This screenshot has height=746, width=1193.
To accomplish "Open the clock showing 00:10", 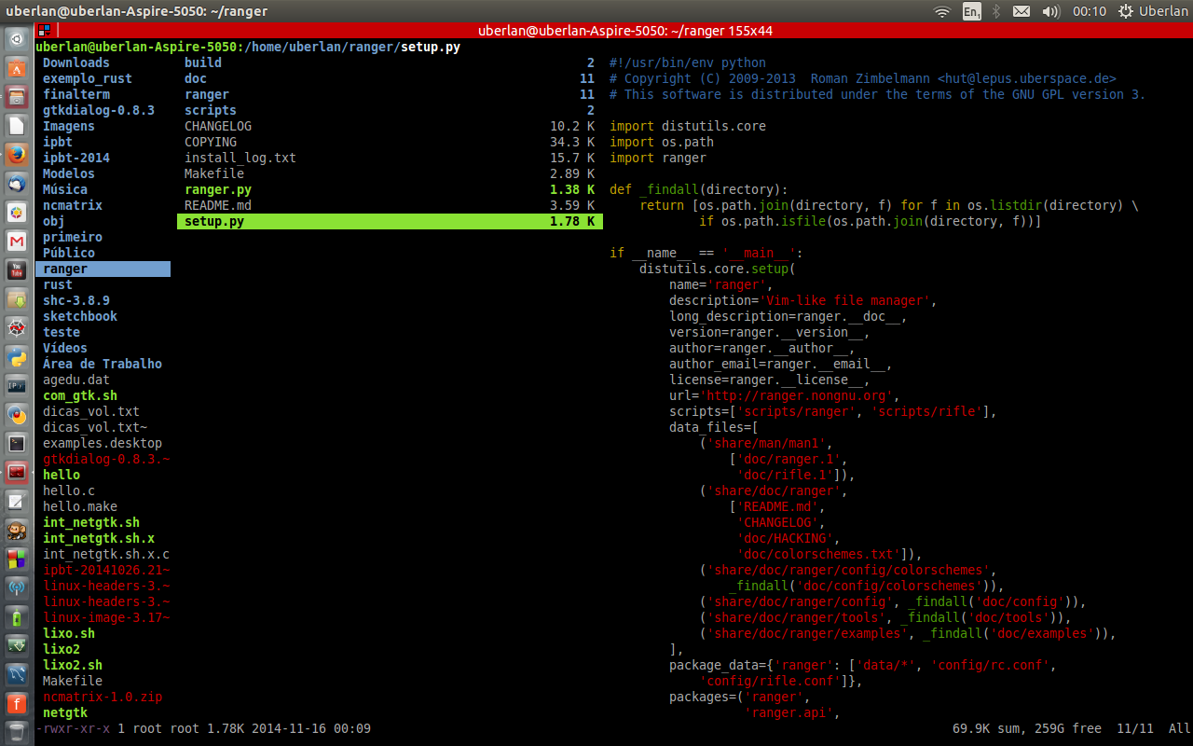I will coord(1089,11).
